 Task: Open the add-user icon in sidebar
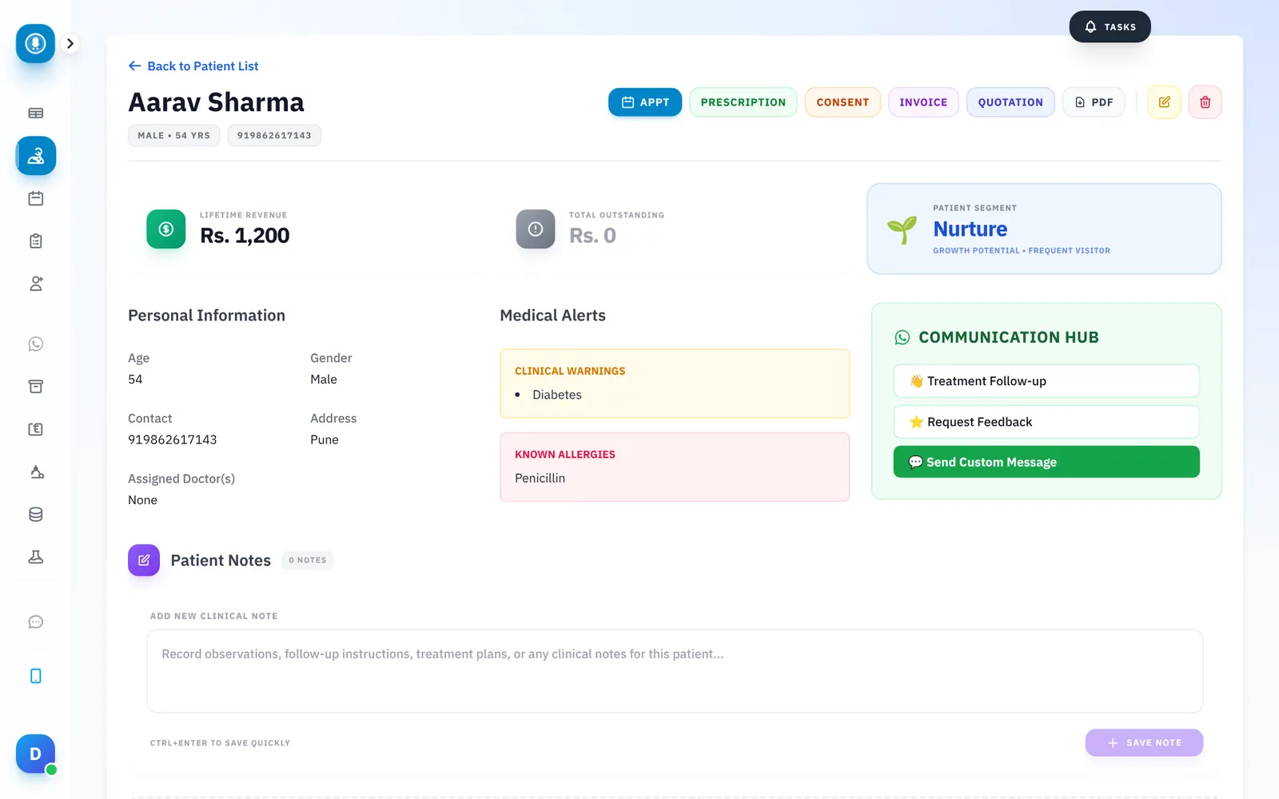pos(36,284)
